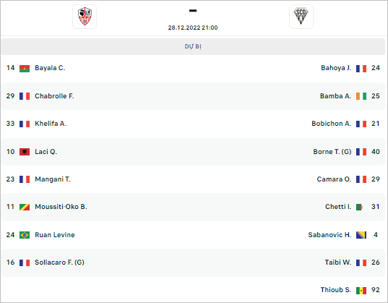Open player Mangani T. profile

53,179
